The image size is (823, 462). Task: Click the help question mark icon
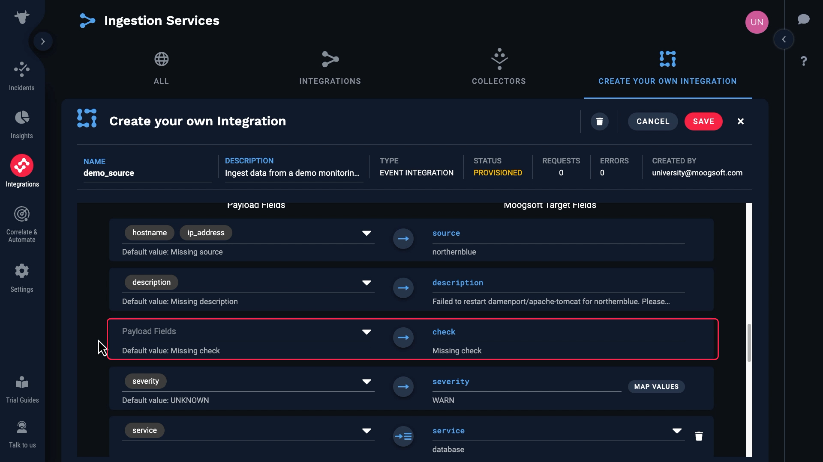pyautogui.click(x=804, y=61)
